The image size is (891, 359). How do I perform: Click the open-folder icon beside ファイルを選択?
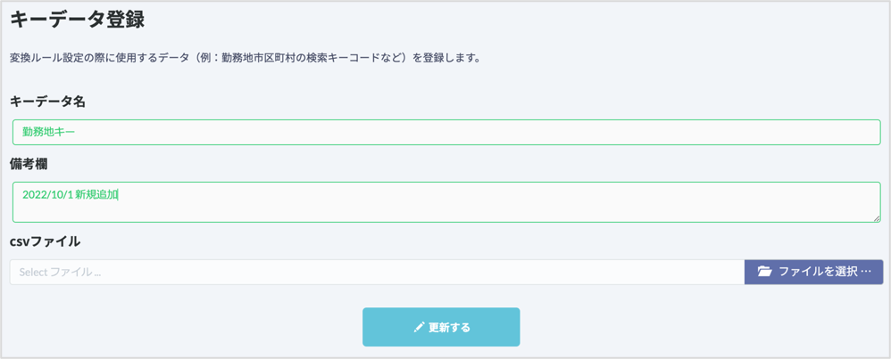pyautogui.click(x=764, y=272)
